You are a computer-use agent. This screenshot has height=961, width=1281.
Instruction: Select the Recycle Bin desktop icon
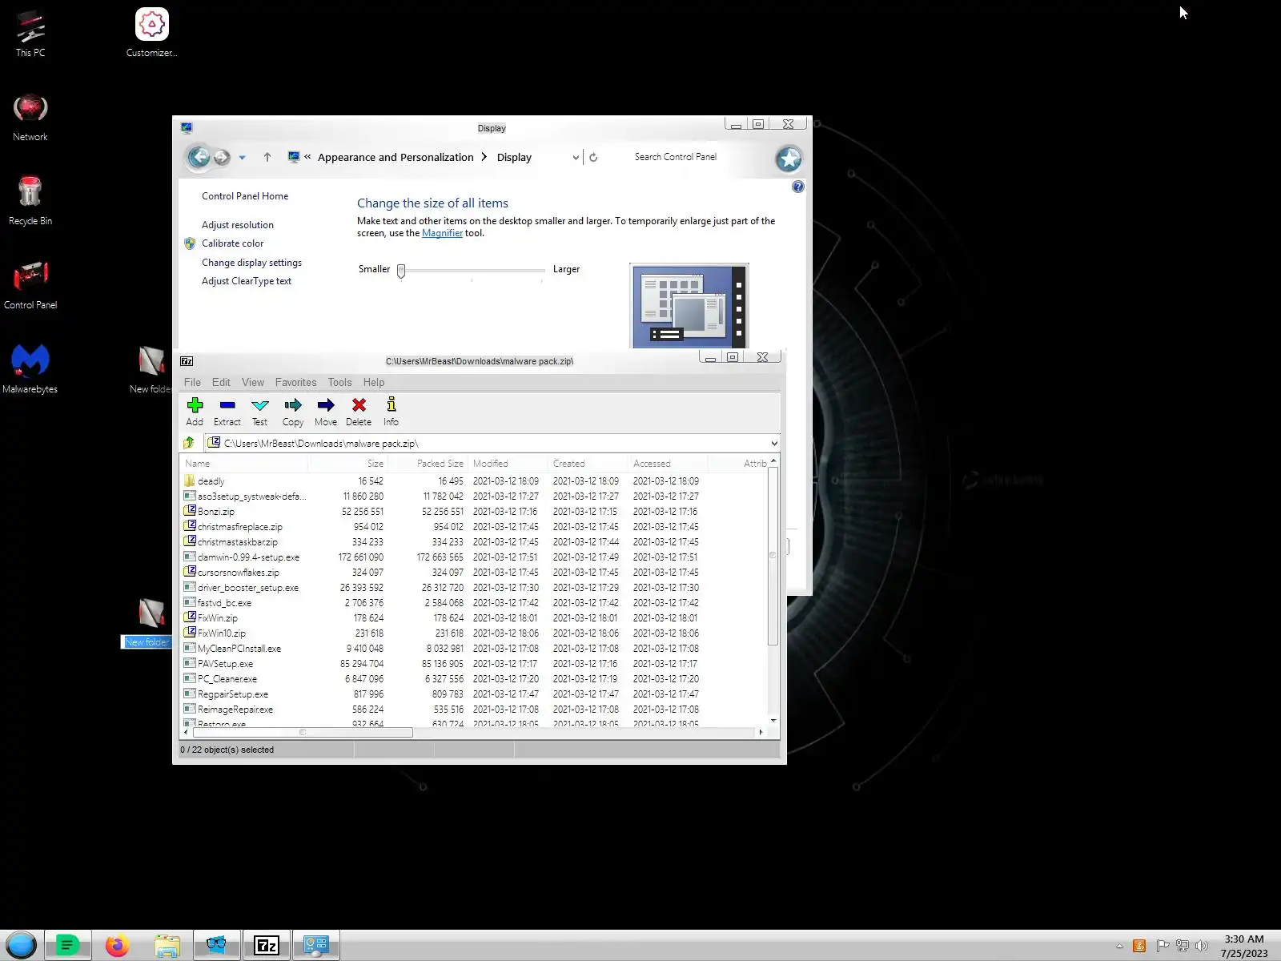pos(30,202)
